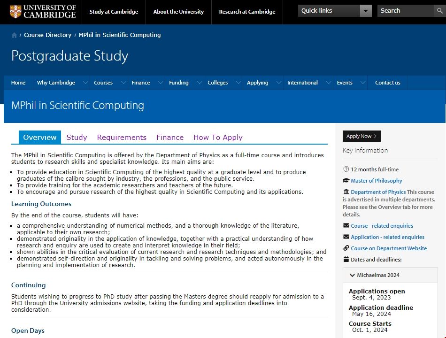Open Course Directory breadcrumb link

point(47,35)
